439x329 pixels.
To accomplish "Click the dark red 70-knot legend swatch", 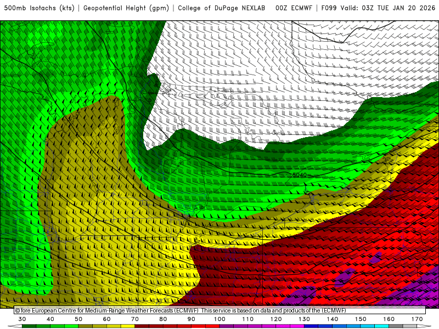I will 142,326.
